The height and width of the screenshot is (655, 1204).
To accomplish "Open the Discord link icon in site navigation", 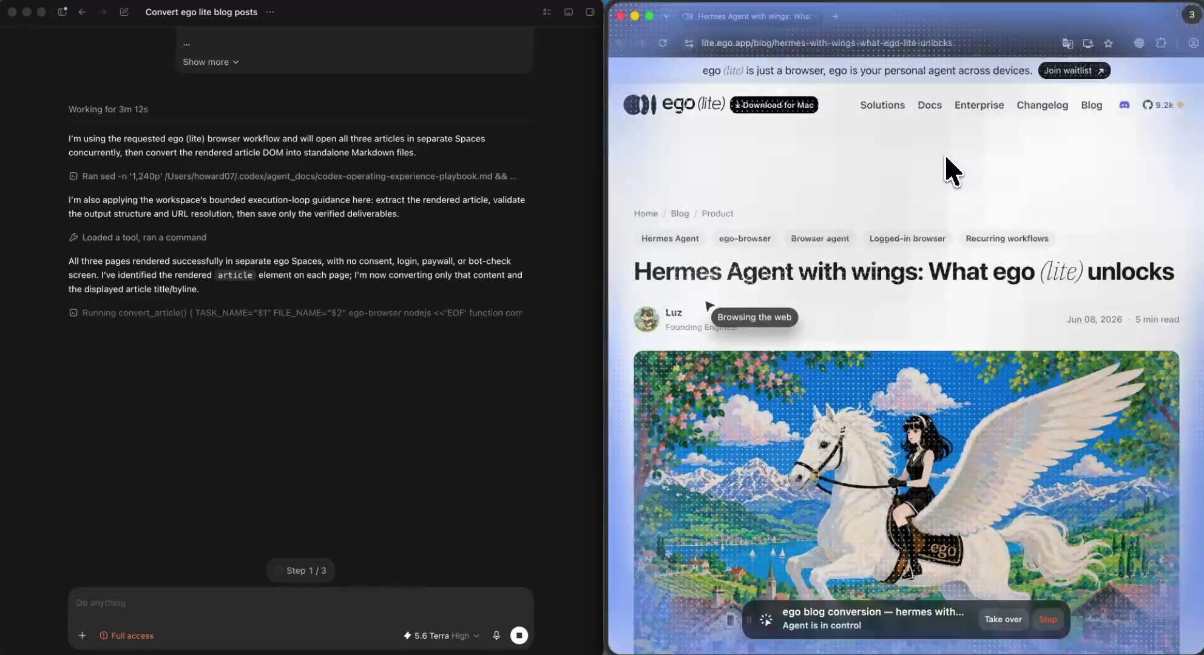I will click(1124, 105).
